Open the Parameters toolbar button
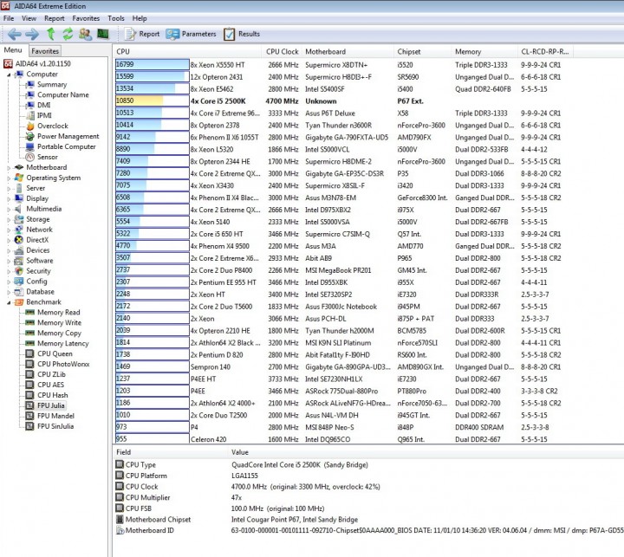This screenshot has height=557, width=624. 191,34
